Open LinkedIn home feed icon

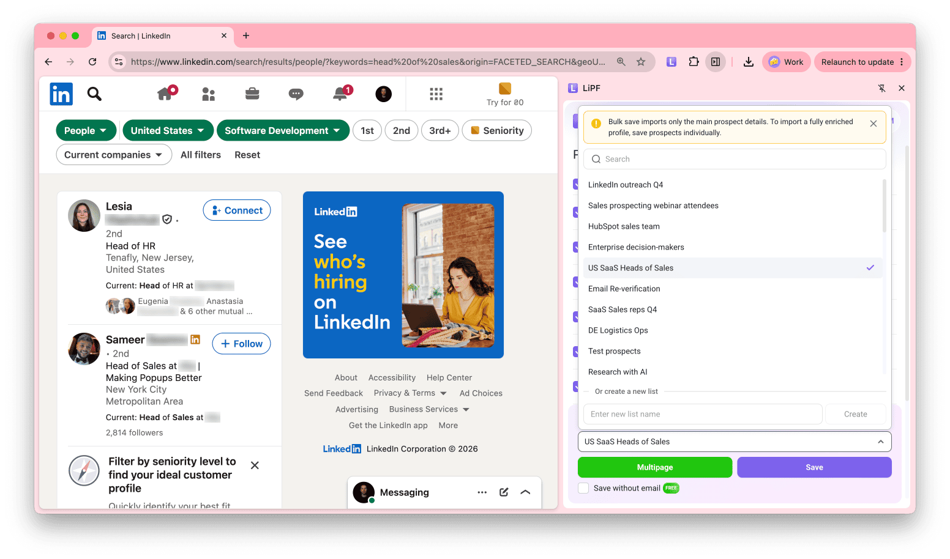coord(165,94)
